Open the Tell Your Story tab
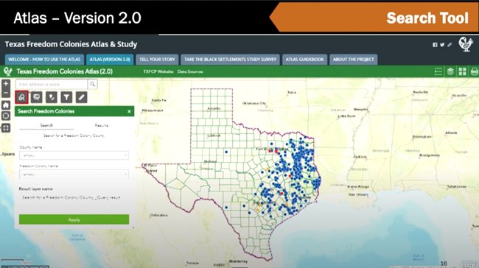 point(157,60)
